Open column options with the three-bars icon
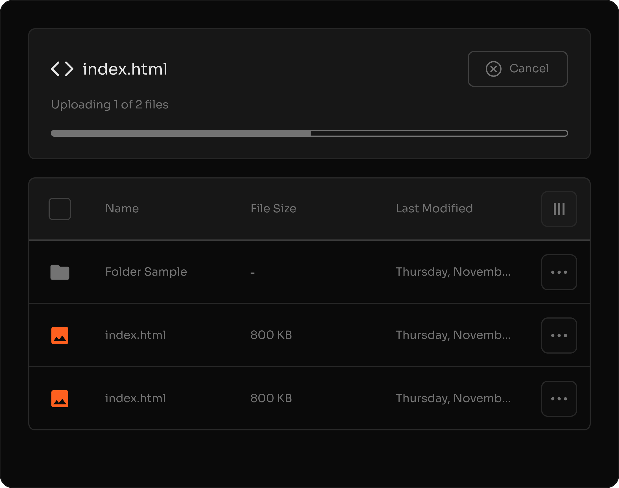The width and height of the screenshot is (619, 488). coord(559,209)
